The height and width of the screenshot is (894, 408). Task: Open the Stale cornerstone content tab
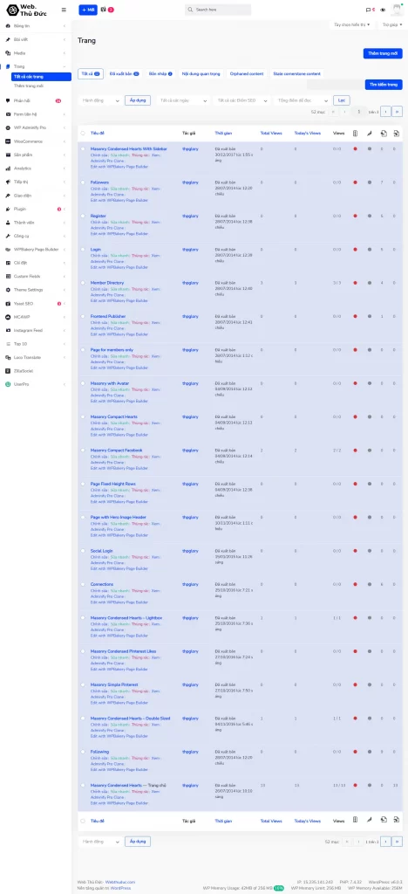pos(296,73)
